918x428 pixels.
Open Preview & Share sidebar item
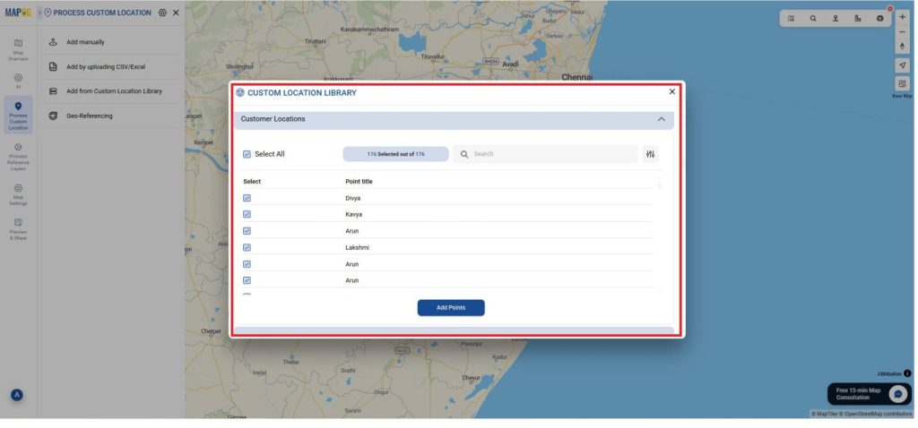coord(18,229)
